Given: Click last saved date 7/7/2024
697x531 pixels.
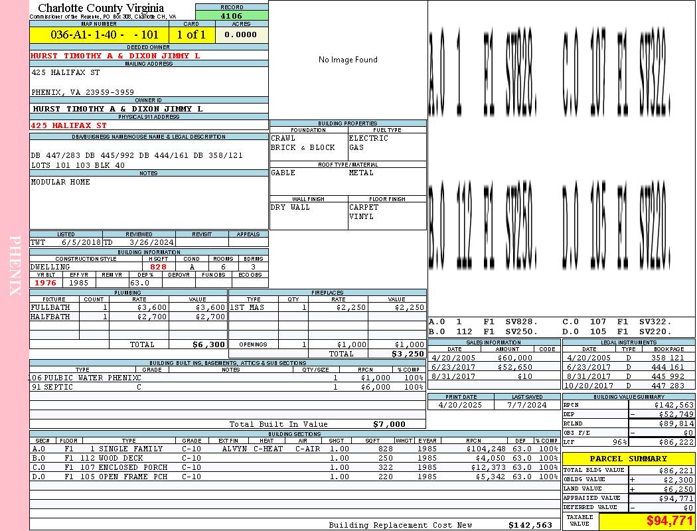Looking at the screenshot, I should pos(527,405).
